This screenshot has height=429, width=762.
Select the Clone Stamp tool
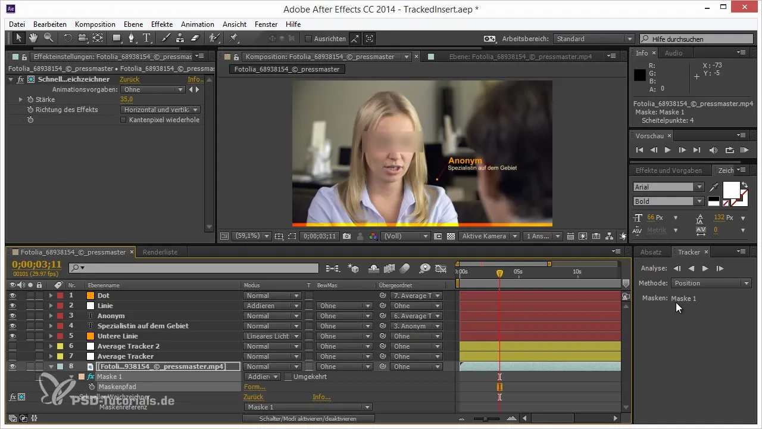pyautogui.click(x=180, y=38)
